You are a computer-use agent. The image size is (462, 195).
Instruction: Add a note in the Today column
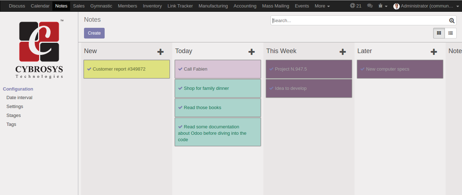(252, 52)
